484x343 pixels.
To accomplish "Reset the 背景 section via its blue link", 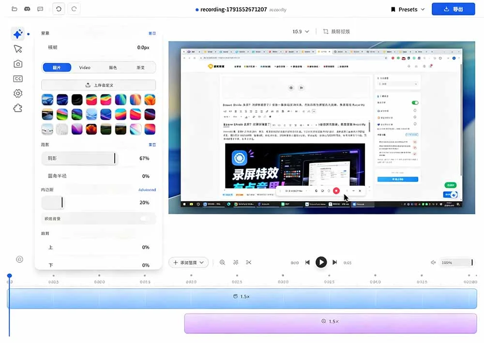I will tap(152, 33).
